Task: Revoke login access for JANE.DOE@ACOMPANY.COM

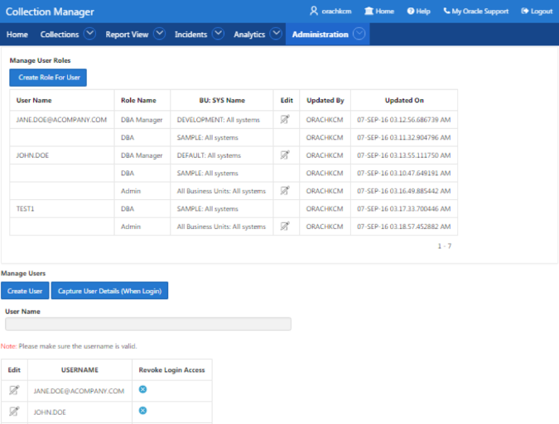Action: (x=142, y=389)
